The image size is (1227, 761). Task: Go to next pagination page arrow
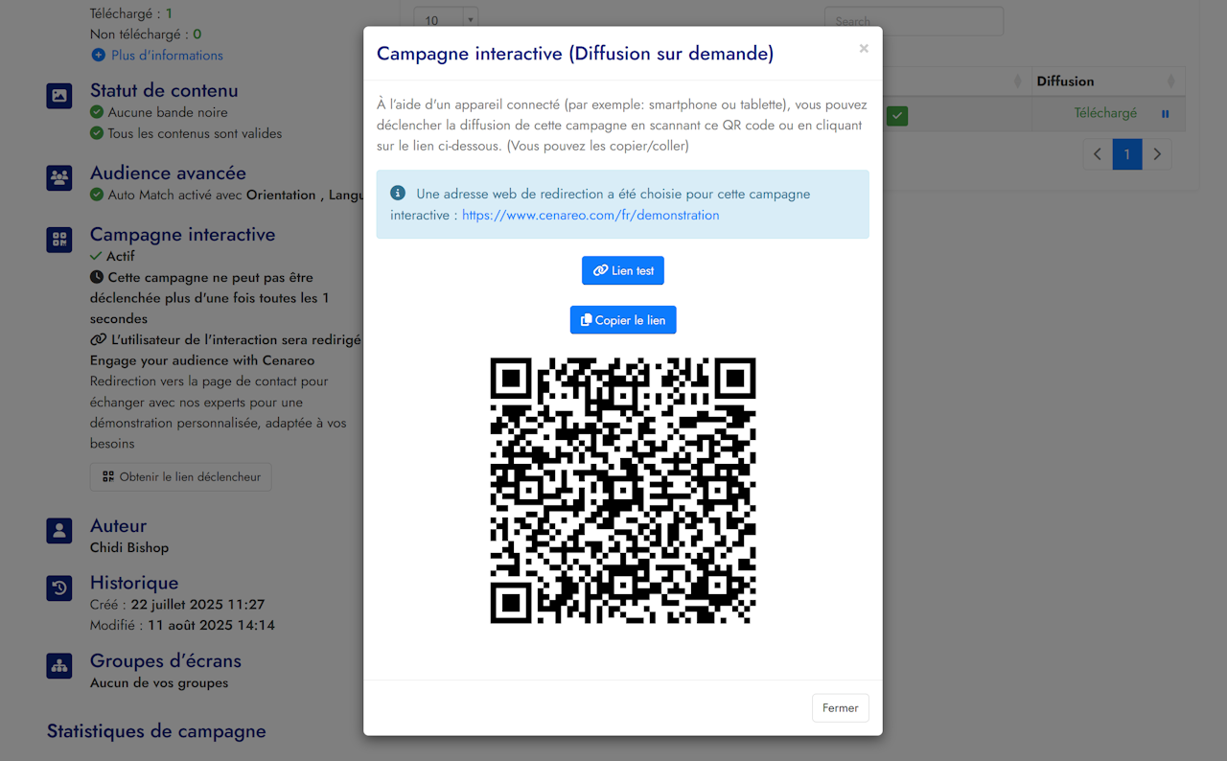coord(1157,154)
